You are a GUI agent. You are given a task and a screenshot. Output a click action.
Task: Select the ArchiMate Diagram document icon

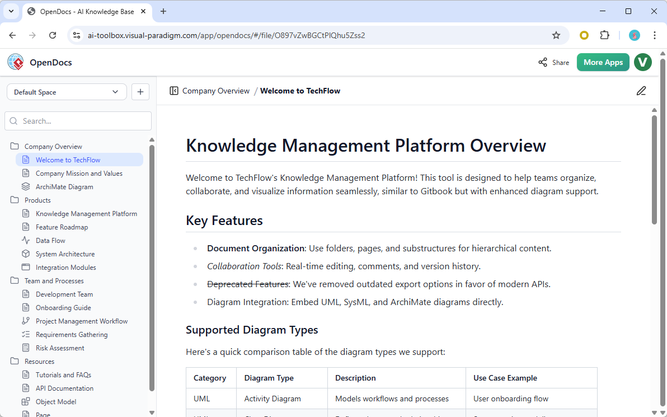(27, 186)
